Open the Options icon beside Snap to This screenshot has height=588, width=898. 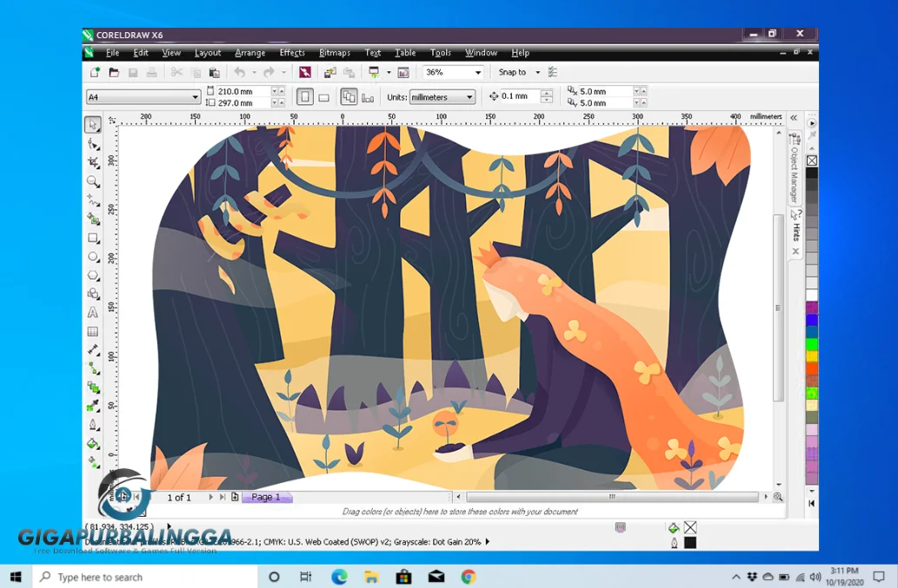553,72
